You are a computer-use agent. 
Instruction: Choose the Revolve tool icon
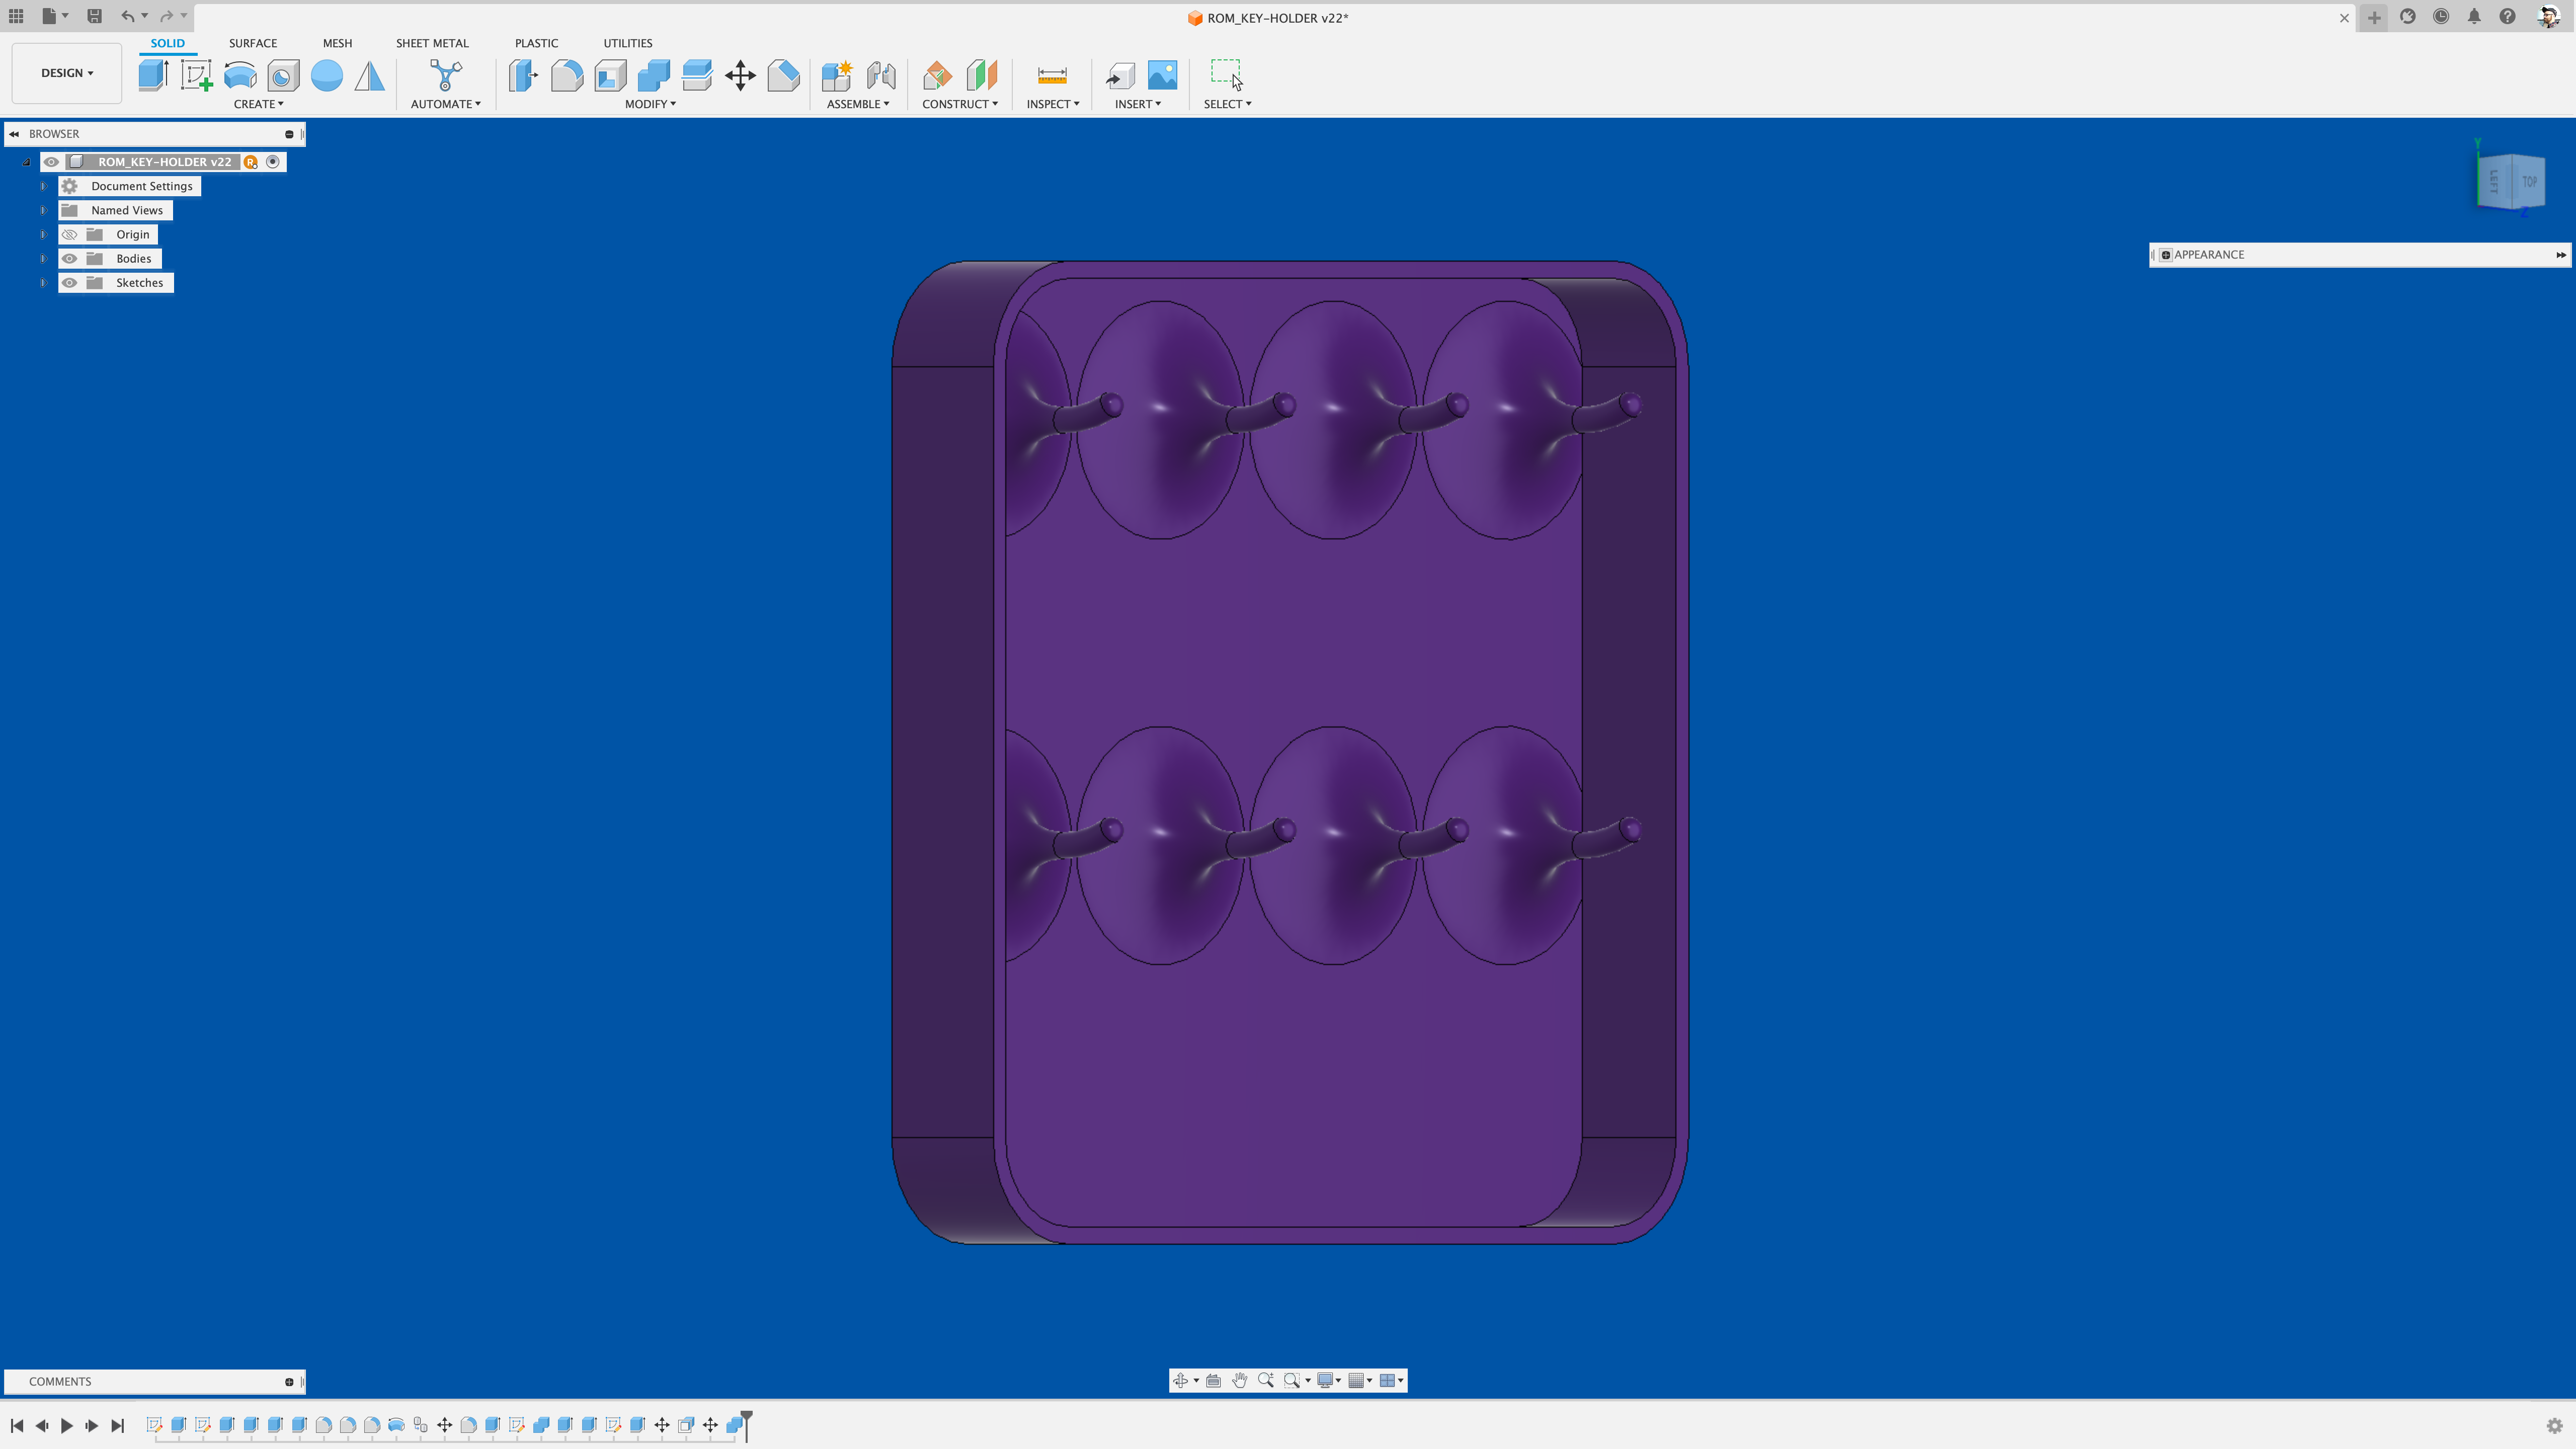coord(240,75)
